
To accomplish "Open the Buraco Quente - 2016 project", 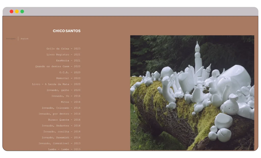I will click(64, 120).
